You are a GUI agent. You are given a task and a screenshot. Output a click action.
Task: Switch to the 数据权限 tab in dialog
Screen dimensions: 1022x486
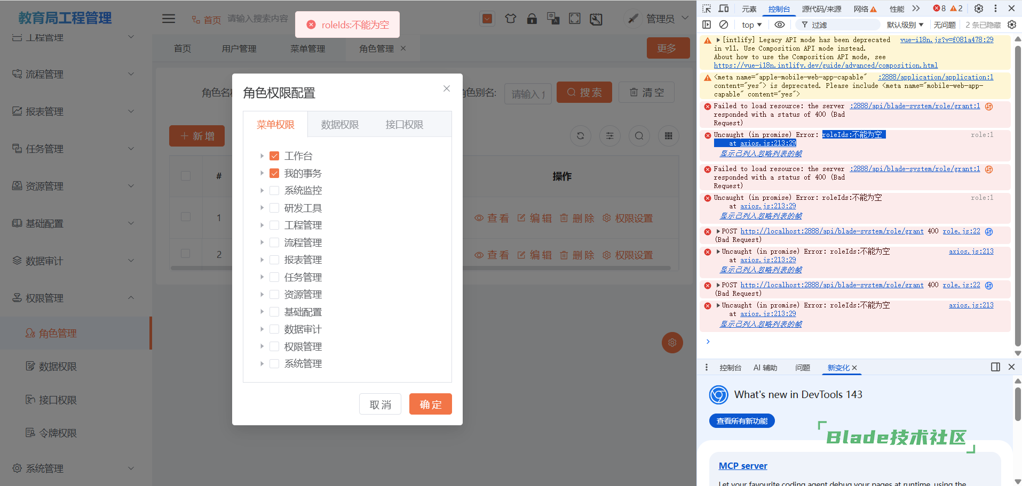(339, 125)
